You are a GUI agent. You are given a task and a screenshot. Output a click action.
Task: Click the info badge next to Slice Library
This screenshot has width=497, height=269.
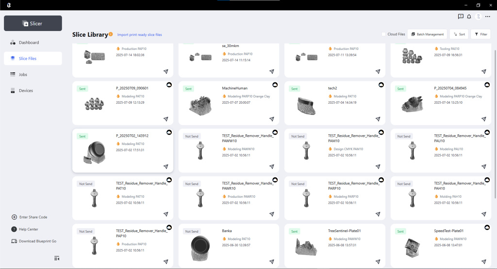pos(111,34)
